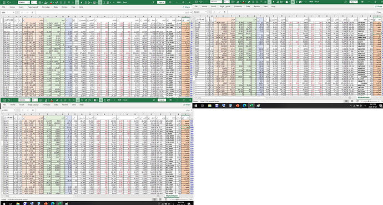Screen dimensions: 383x205
Task: Select MarketWatch sheet tab in bottom-left window
Action: 172,196
